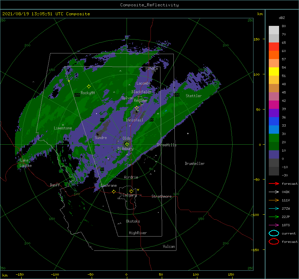Click the 'Didsbury' city label
The image size is (299, 279).
pyautogui.click(x=125, y=149)
